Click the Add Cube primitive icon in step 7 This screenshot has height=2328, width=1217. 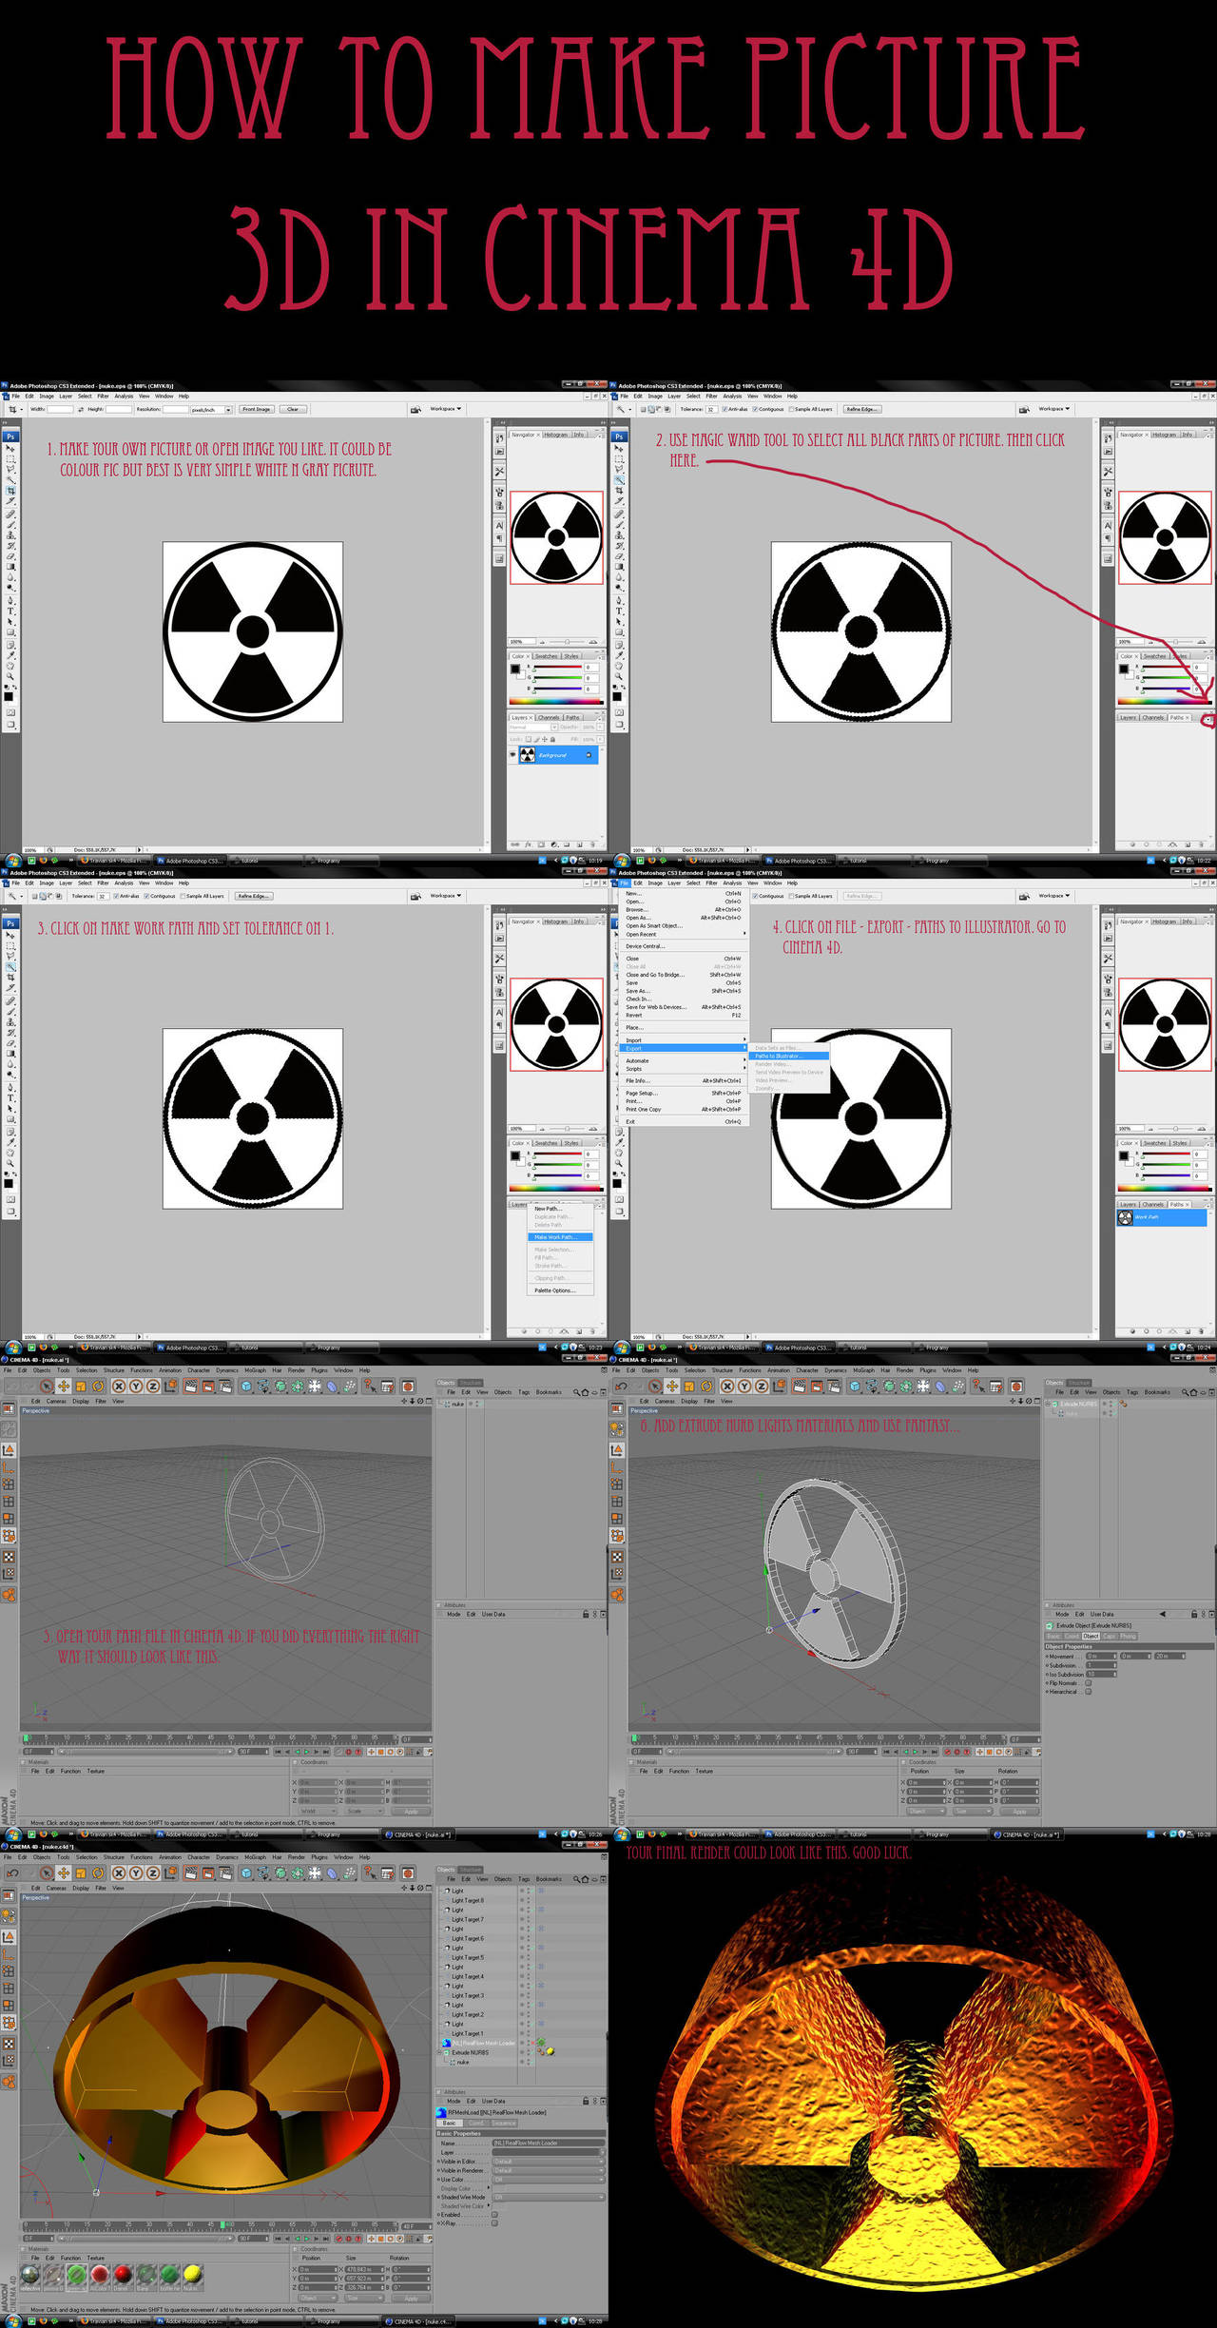coord(245,1873)
